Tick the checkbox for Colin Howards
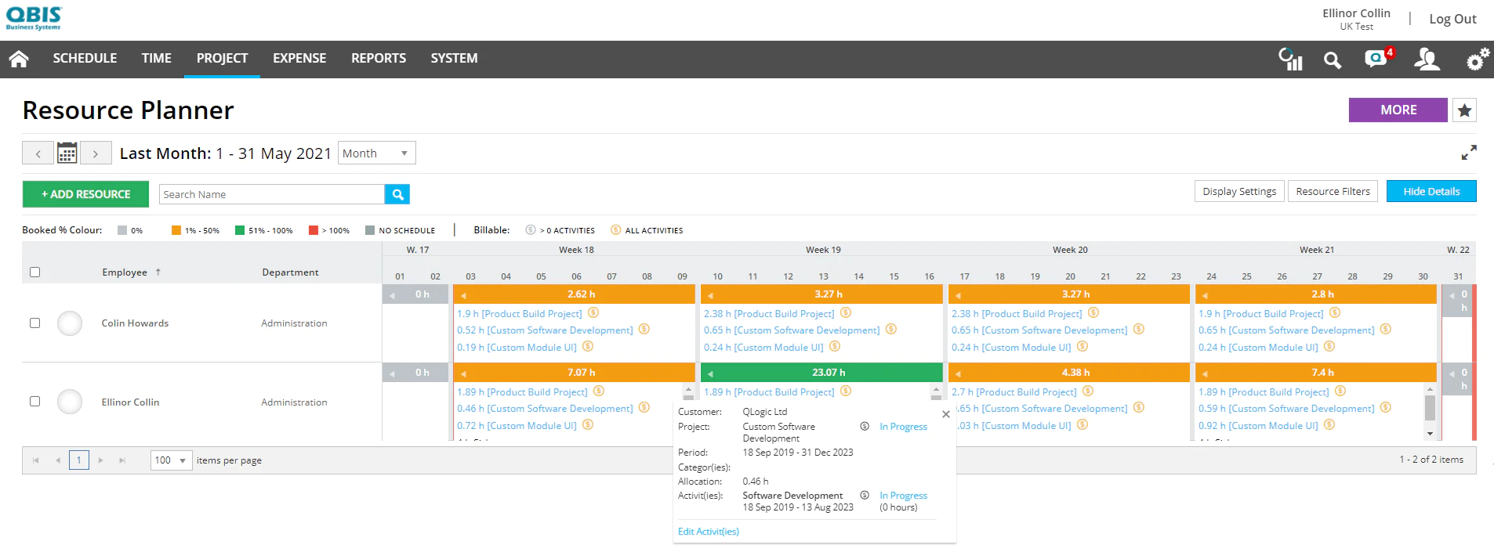This screenshot has width=1494, height=552. point(34,323)
